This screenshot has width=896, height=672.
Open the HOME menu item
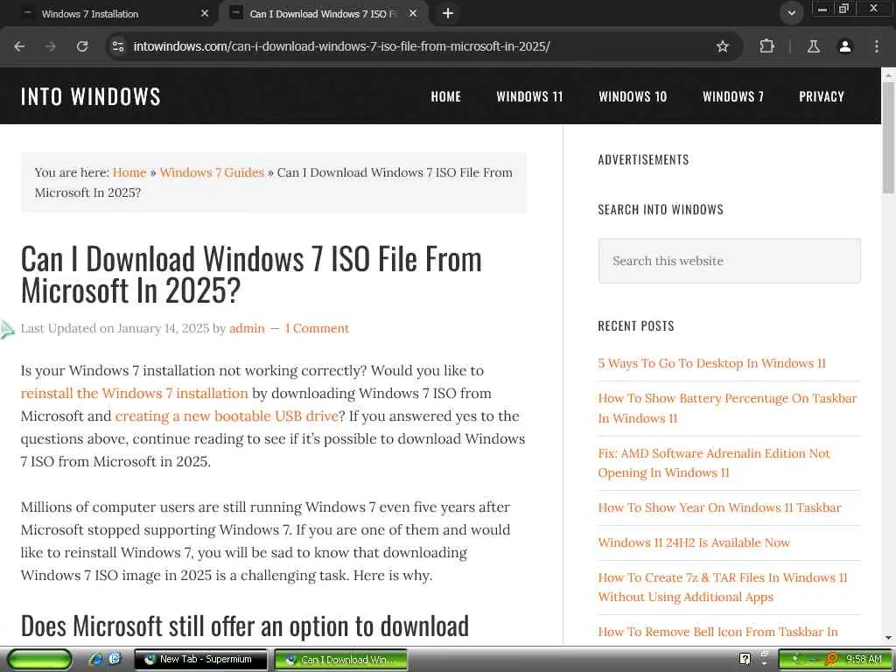[x=445, y=96]
